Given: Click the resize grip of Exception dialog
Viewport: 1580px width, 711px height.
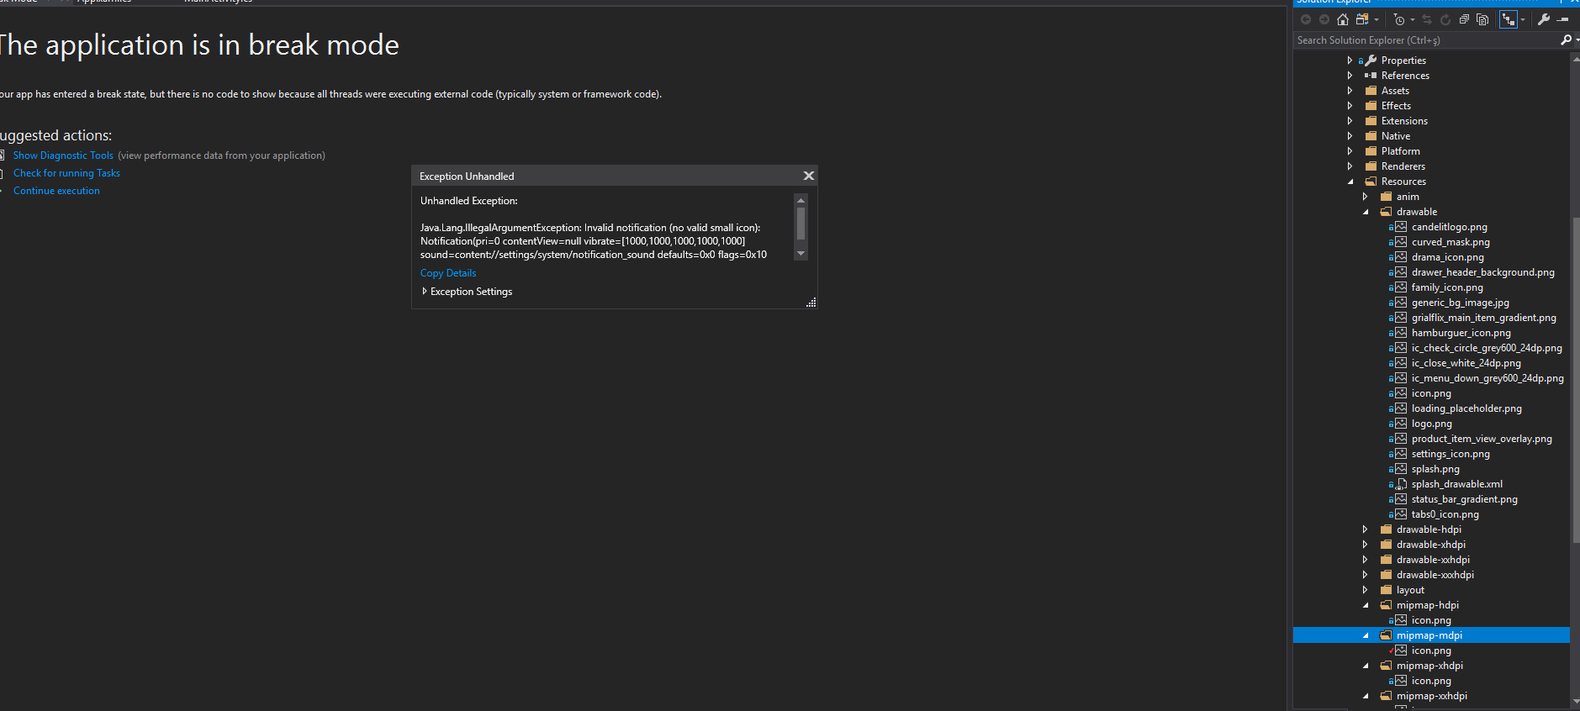Looking at the screenshot, I should click(811, 303).
